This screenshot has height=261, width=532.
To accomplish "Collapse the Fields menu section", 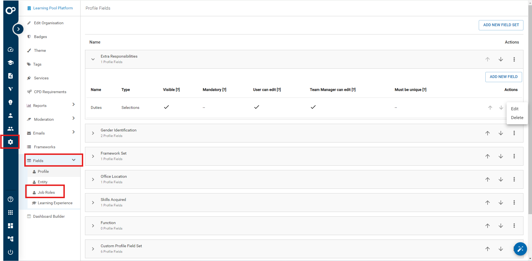I will (x=74, y=160).
